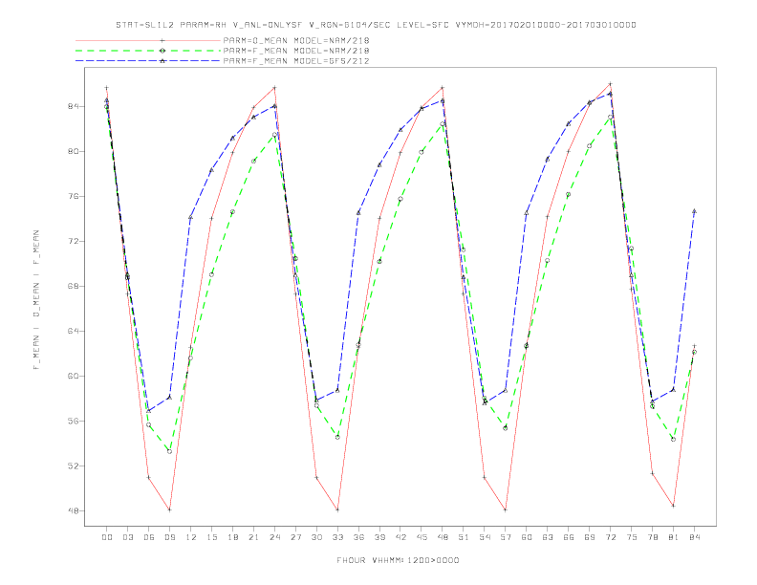The image size is (757, 585).
Task: Click the x-axis tick label 15
Action: pos(211,537)
